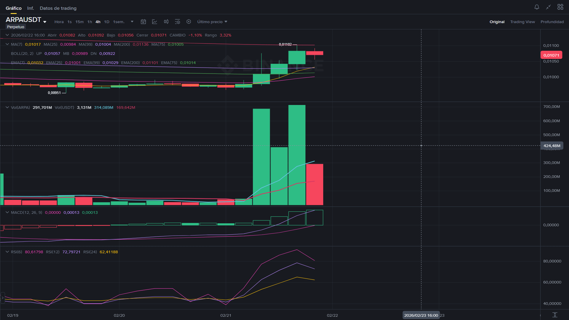Open the calendar date picker icon
This screenshot has height=320, width=569.
[143, 22]
